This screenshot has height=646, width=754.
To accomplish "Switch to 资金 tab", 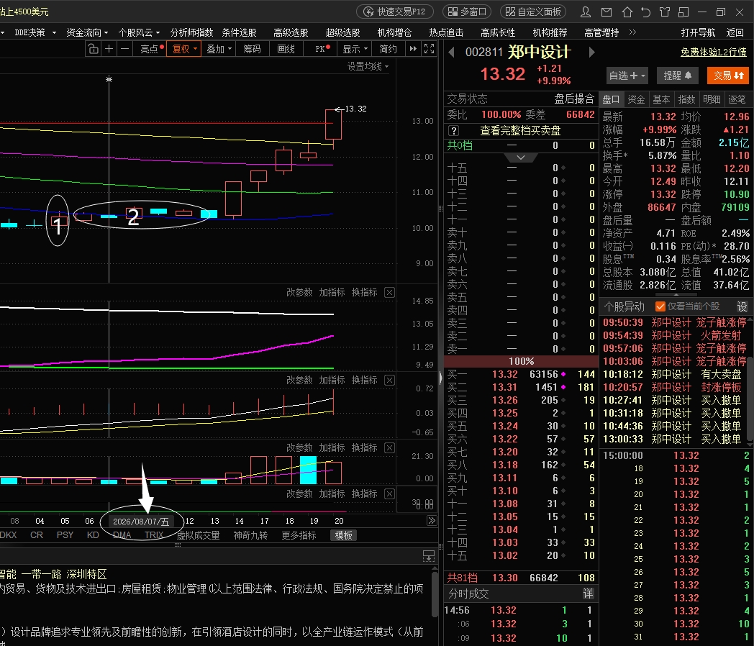I will (636, 99).
